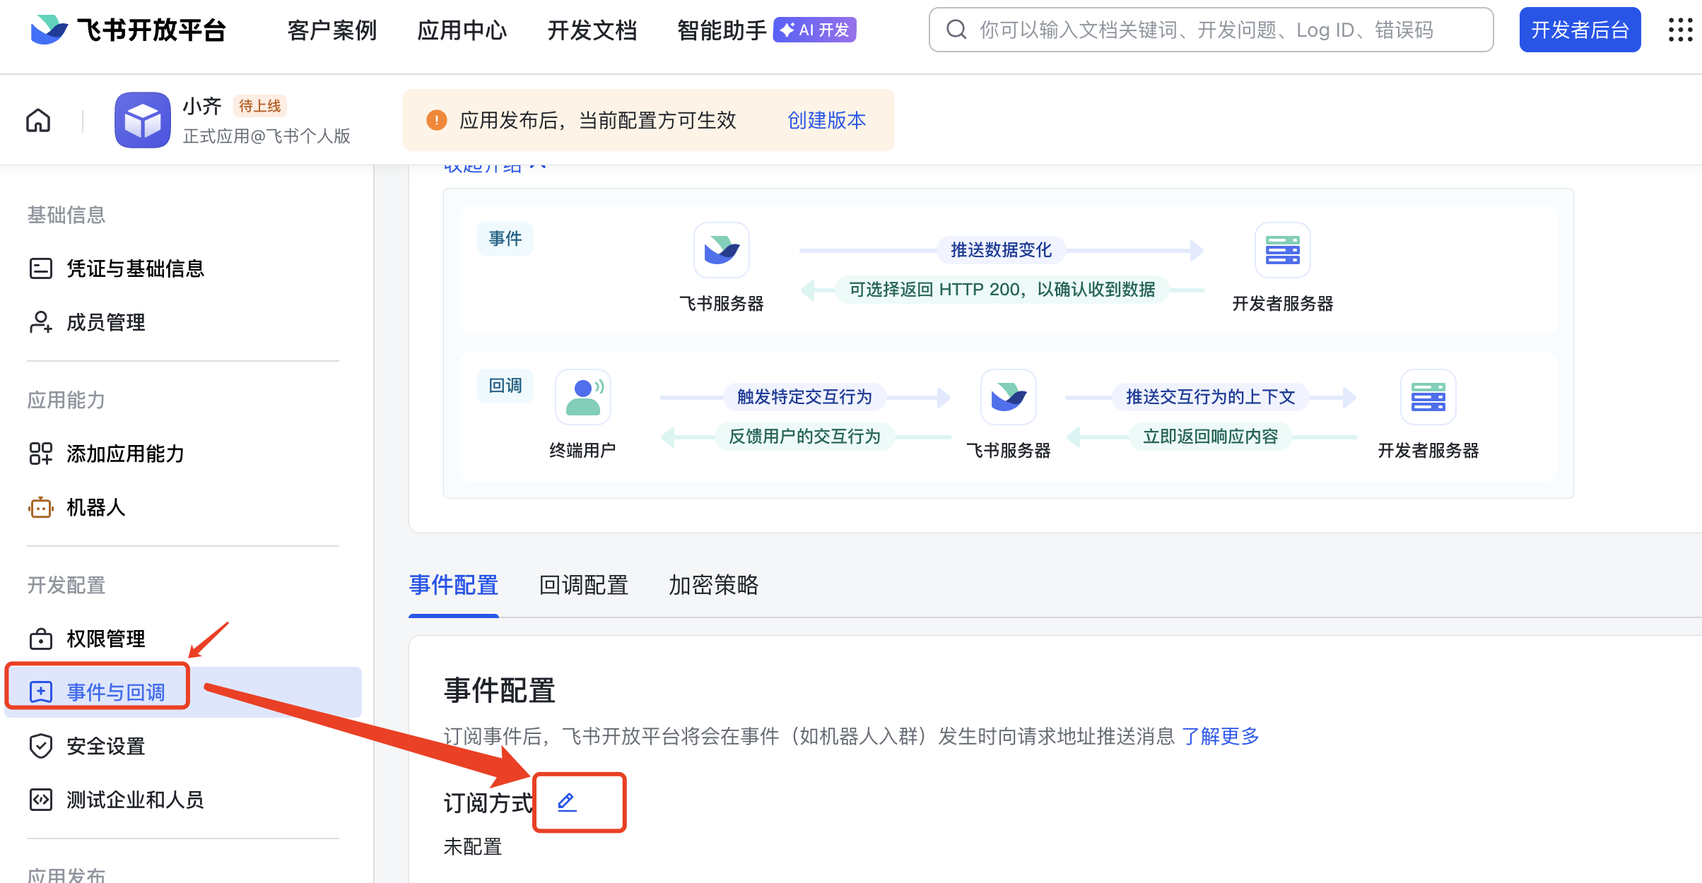This screenshot has height=883, width=1702.
Task: Switch to the 回调配置 tab
Action: point(583,586)
